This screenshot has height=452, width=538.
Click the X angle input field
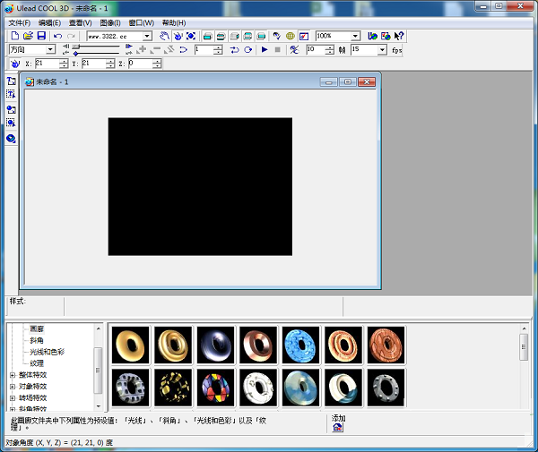click(x=47, y=64)
